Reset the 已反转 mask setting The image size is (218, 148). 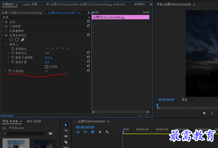pos(88,66)
